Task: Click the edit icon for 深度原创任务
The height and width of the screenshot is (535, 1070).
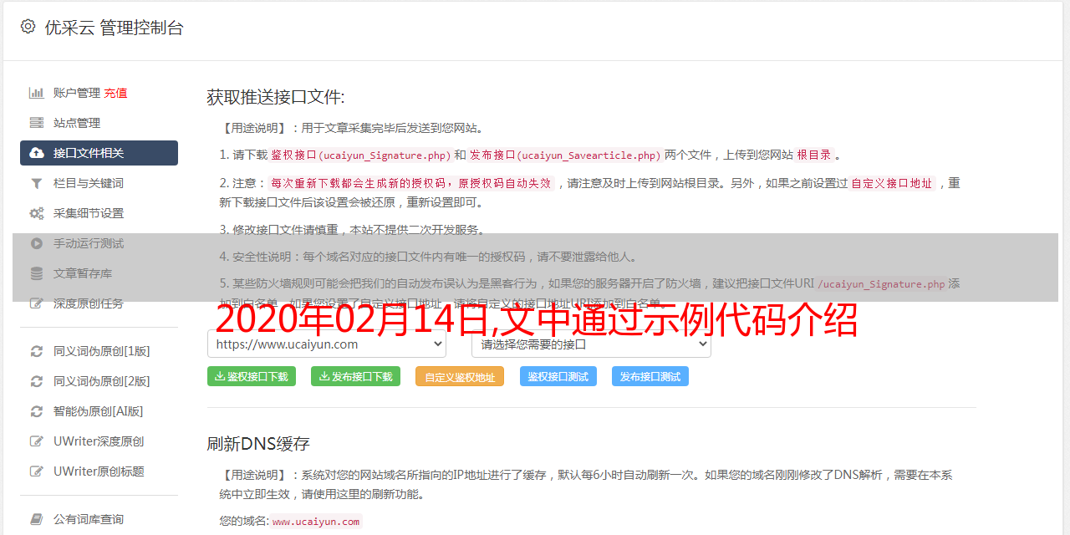Action: pyautogui.click(x=37, y=303)
